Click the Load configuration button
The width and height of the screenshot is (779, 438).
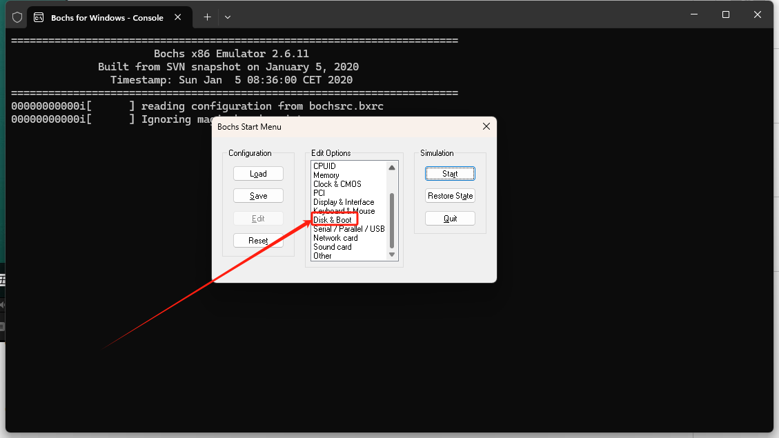click(258, 174)
